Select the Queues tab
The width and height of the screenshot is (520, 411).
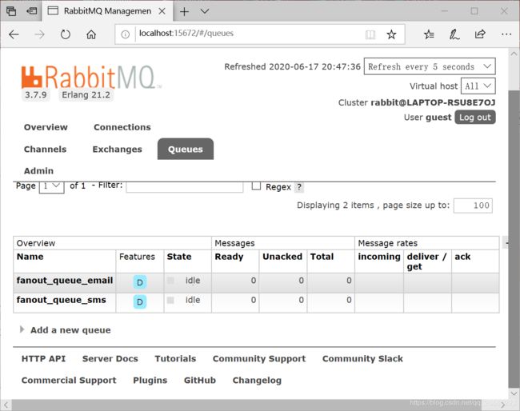[x=186, y=150]
